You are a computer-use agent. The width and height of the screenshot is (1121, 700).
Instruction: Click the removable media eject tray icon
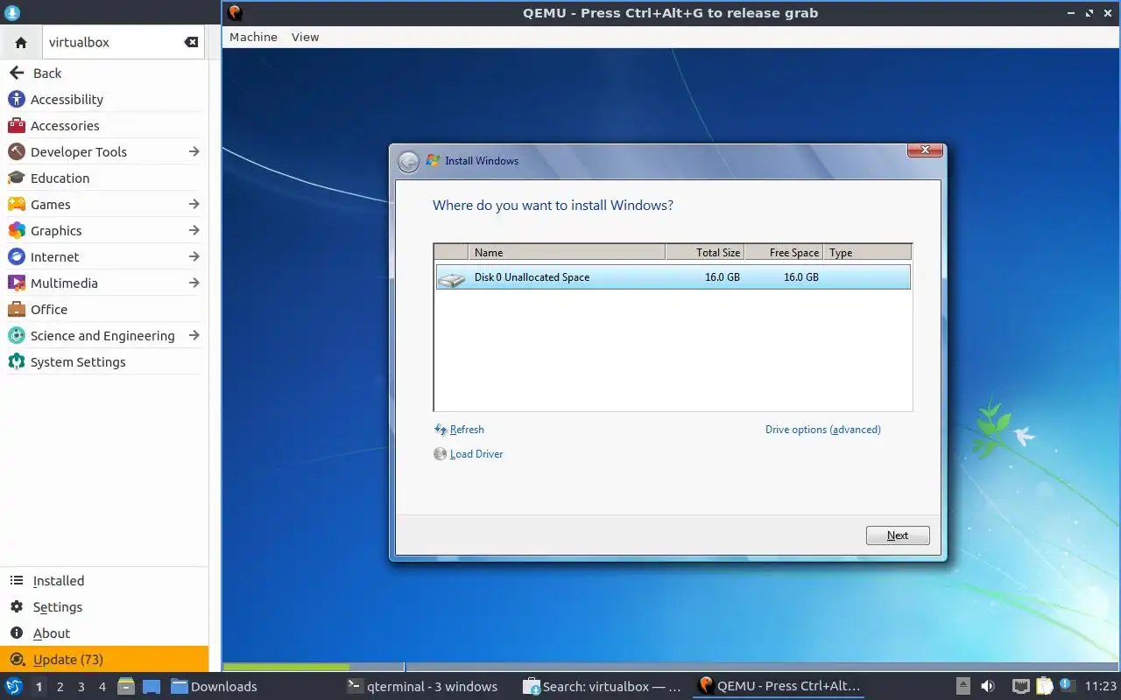pos(962,686)
